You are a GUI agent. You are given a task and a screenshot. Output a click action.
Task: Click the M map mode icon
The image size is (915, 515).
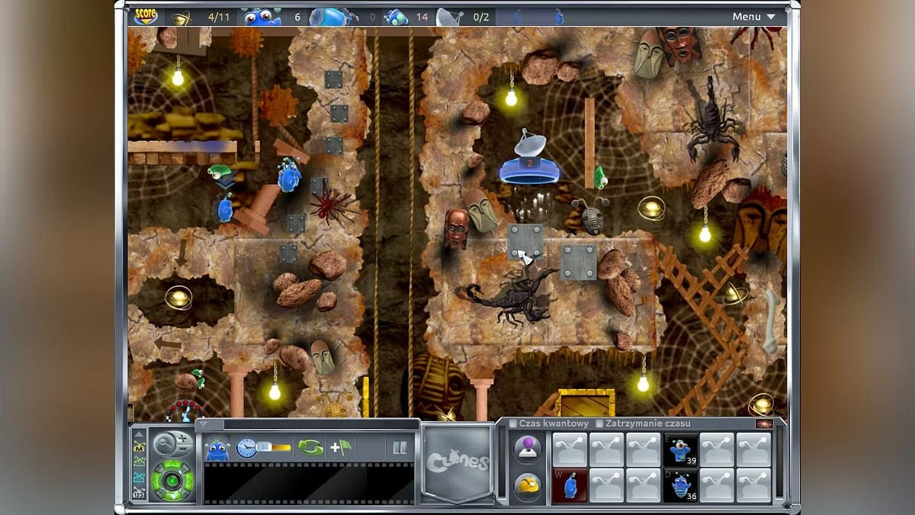pyautogui.click(x=139, y=446)
